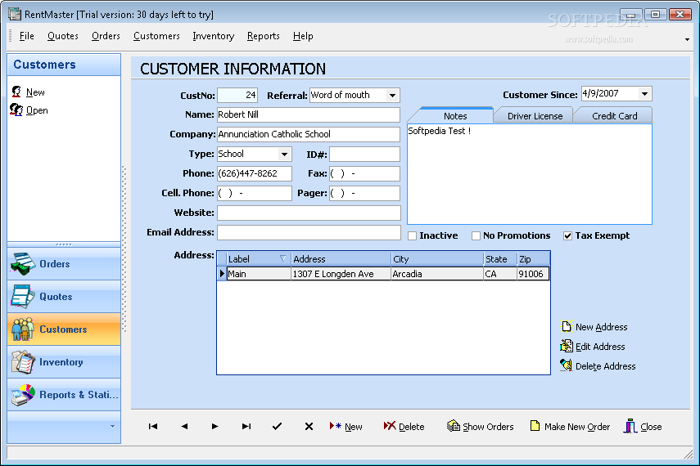
Task: Click in the ID# field
Action: (364, 154)
